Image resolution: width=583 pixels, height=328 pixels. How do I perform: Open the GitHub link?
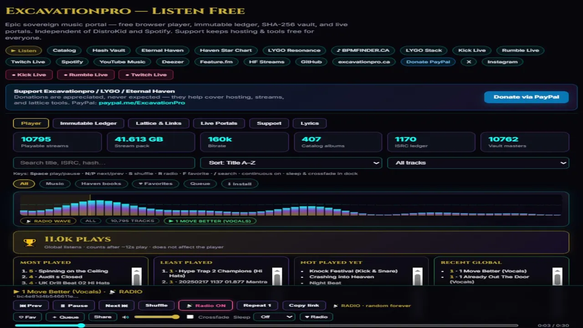coord(312,62)
